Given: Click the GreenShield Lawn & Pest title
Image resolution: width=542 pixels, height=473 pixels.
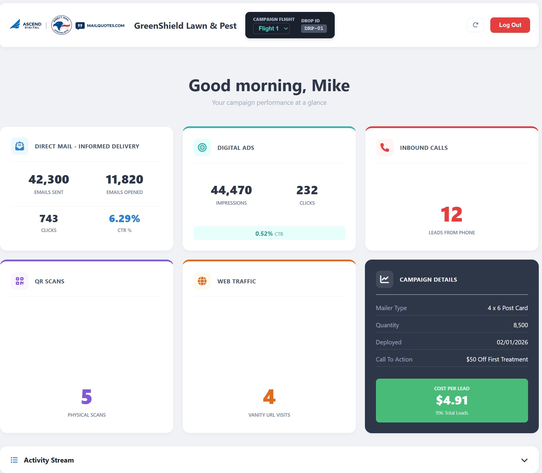Looking at the screenshot, I should coord(185,26).
